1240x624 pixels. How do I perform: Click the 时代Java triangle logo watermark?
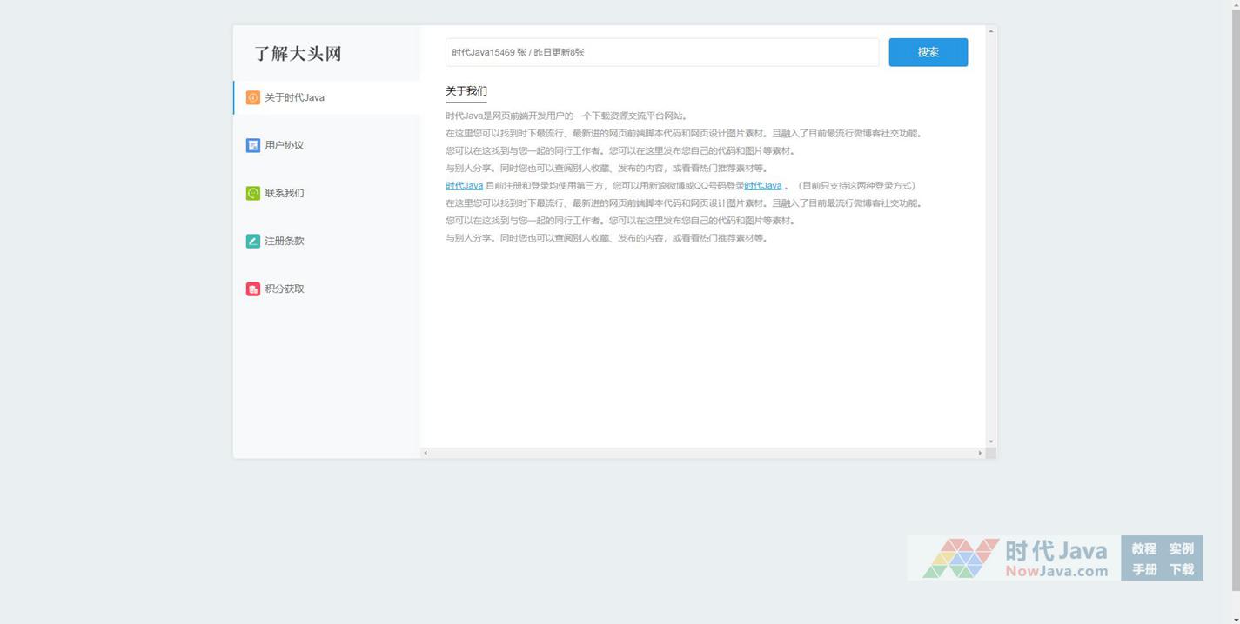[961, 558]
